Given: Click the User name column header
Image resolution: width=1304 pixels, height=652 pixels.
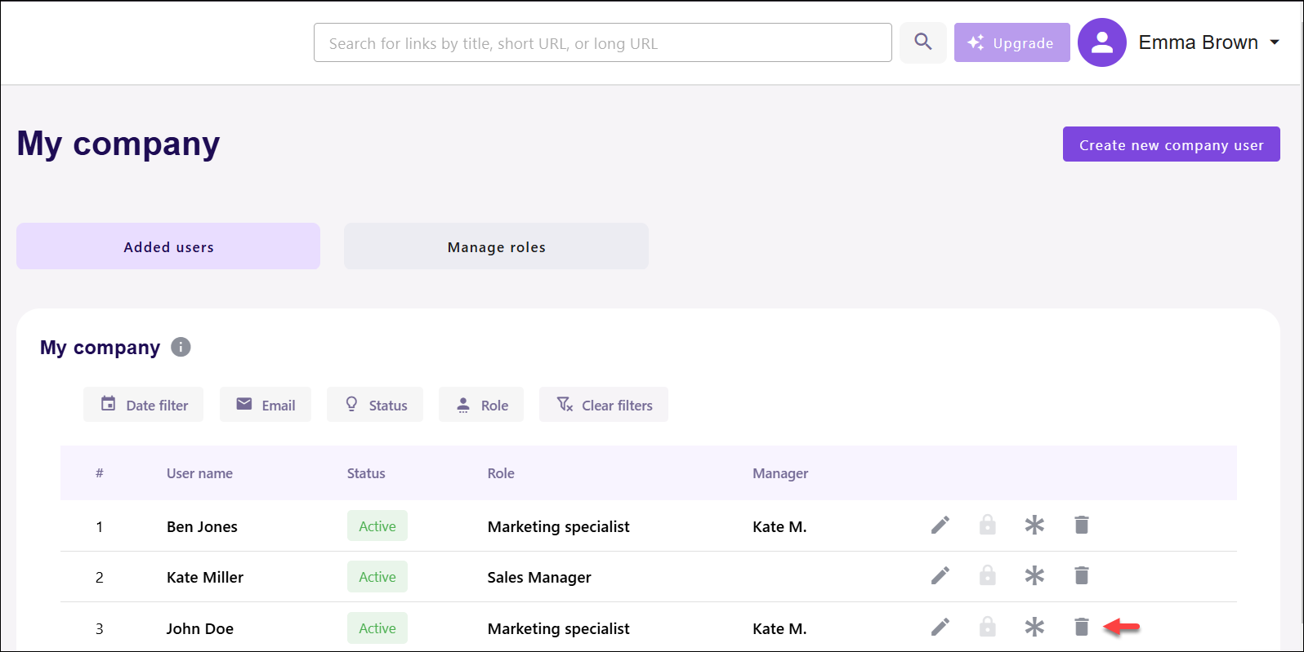Looking at the screenshot, I should point(199,473).
